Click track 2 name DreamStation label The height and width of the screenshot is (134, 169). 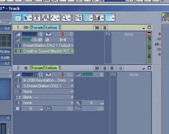click(45, 68)
